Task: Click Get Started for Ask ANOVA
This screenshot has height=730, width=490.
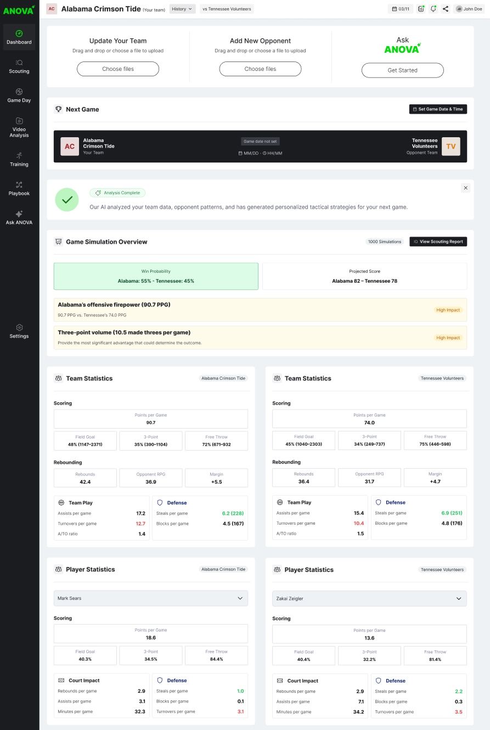Action: coord(402,70)
